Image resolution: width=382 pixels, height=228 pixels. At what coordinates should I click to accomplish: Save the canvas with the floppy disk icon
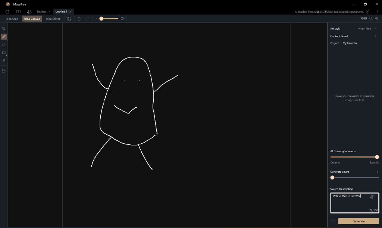69,19
